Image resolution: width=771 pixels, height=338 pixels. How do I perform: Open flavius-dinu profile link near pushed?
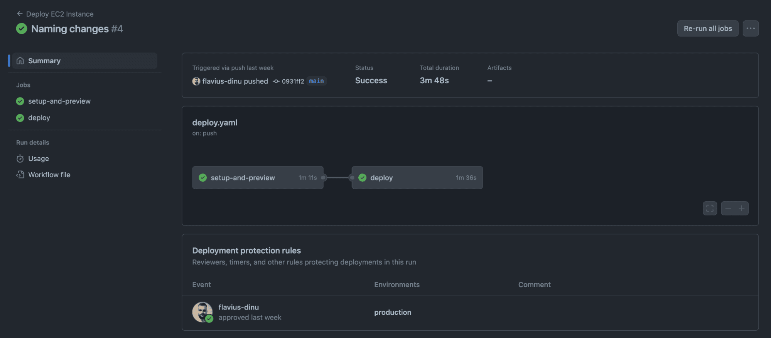pyautogui.click(x=222, y=81)
